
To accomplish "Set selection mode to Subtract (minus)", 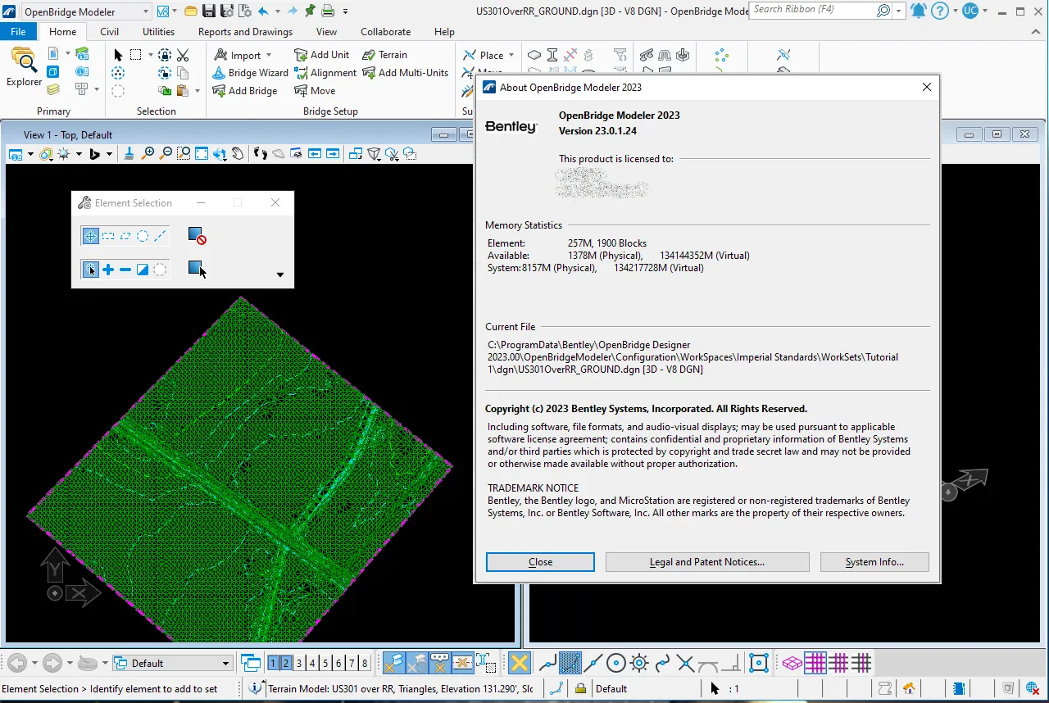I will pyautogui.click(x=125, y=270).
